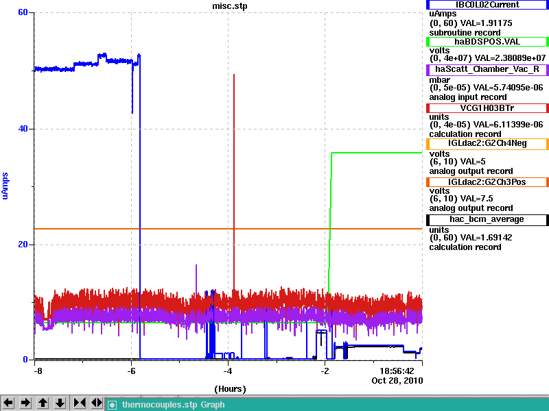The width and height of the screenshot is (549, 411).
Task: Shift the graph down with the down arrow button
Action: click(x=60, y=403)
